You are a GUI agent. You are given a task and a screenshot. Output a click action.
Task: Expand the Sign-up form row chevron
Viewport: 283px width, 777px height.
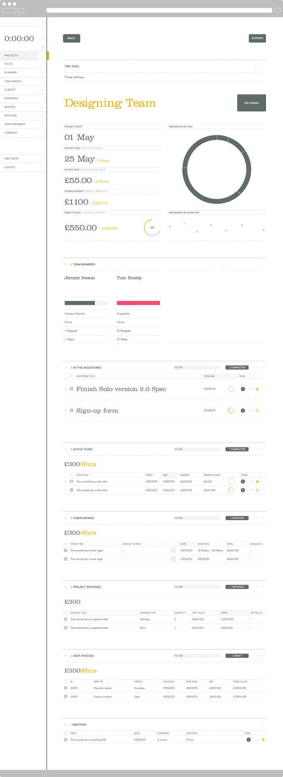click(x=263, y=411)
